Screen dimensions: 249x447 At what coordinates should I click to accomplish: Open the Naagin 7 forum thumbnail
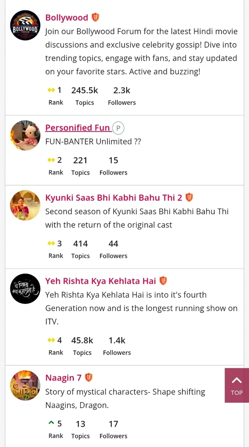click(x=25, y=386)
